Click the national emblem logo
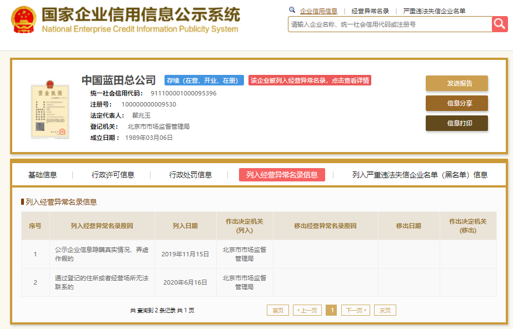The width and height of the screenshot is (513, 329). (x=23, y=19)
